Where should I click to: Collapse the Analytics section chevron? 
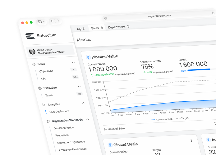[x=83, y=103]
